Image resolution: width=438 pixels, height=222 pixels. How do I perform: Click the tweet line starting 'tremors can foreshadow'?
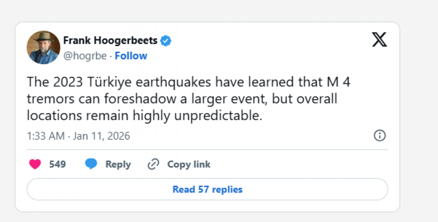(182, 100)
